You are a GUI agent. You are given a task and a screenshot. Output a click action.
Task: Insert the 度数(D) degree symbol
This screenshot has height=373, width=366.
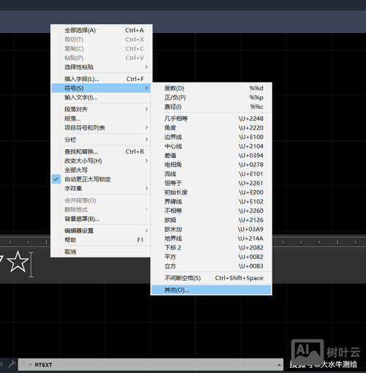pos(212,88)
